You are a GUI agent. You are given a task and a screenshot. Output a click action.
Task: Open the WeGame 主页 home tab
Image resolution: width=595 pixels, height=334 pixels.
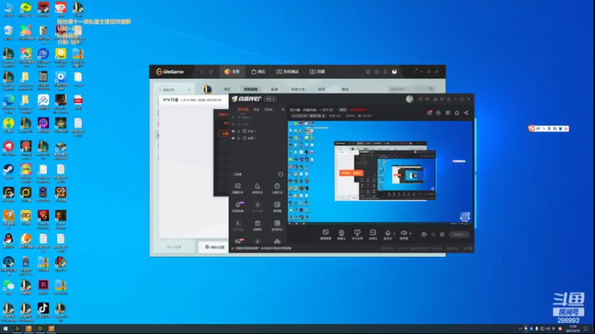click(x=232, y=71)
